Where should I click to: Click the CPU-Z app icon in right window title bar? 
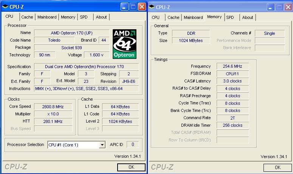(151, 7)
